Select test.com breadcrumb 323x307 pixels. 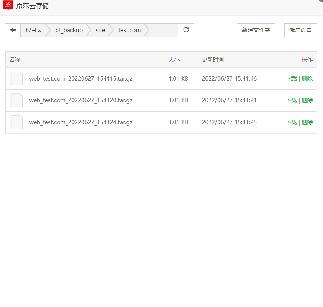coord(130,30)
